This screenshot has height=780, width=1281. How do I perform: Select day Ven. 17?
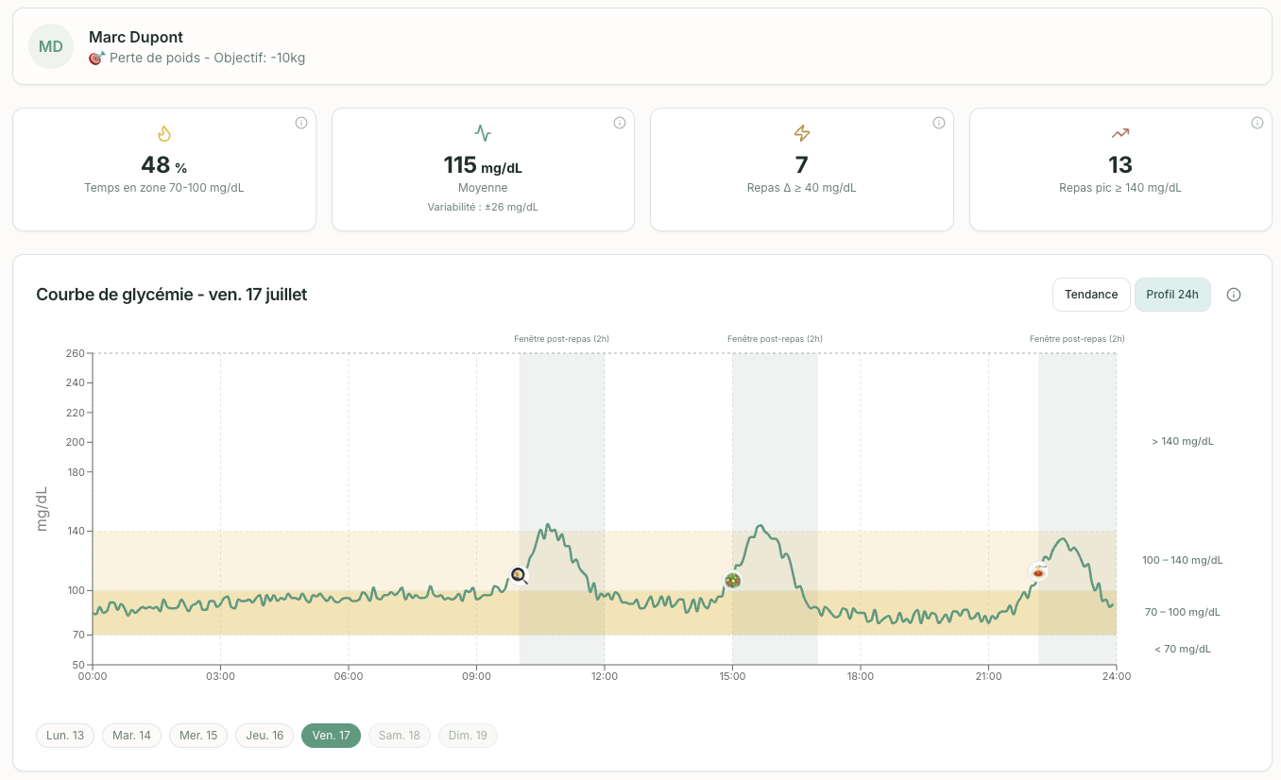click(331, 736)
